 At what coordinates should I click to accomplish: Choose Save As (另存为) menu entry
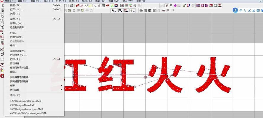coord(17,23)
